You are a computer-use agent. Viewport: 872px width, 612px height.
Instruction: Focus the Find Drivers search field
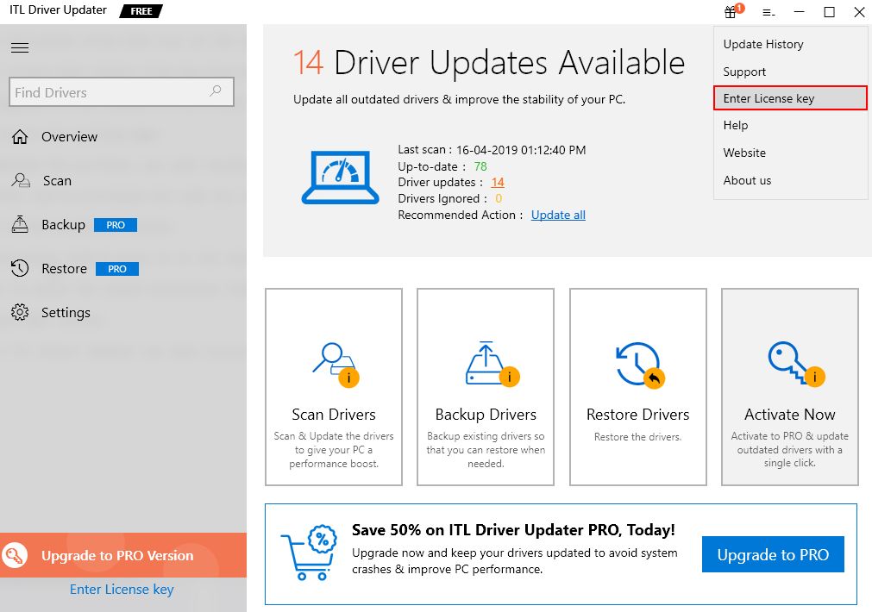122,91
